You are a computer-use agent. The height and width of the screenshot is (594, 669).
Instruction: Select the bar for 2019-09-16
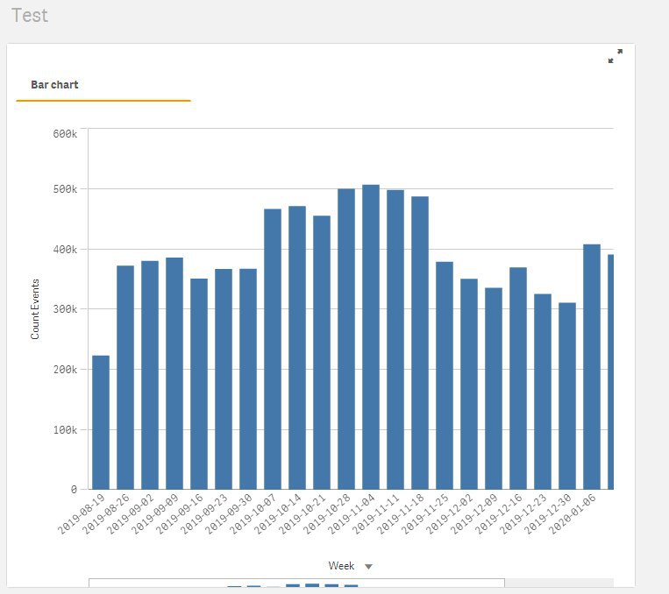(199, 384)
